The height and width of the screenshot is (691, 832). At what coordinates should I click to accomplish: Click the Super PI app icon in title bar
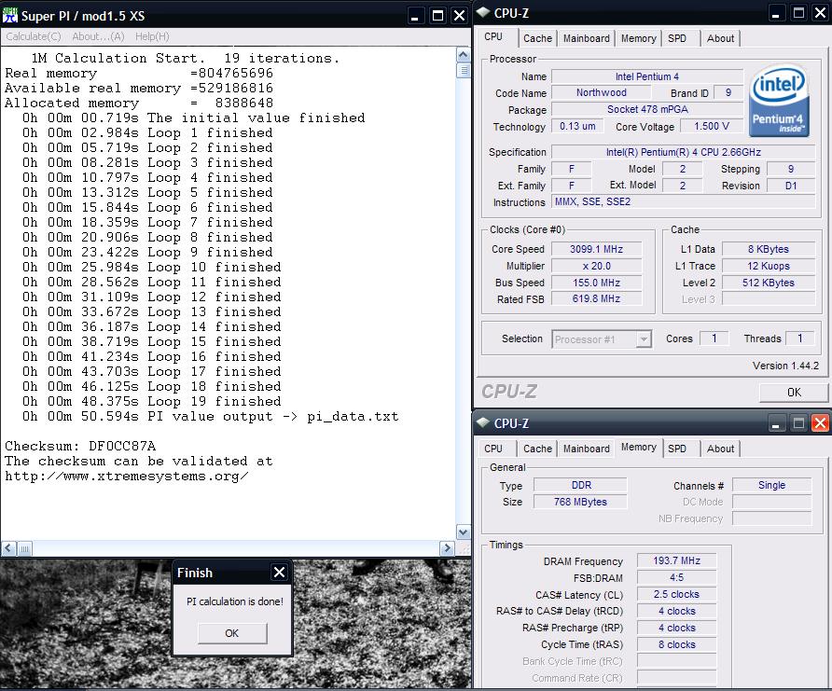(x=10, y=16)
